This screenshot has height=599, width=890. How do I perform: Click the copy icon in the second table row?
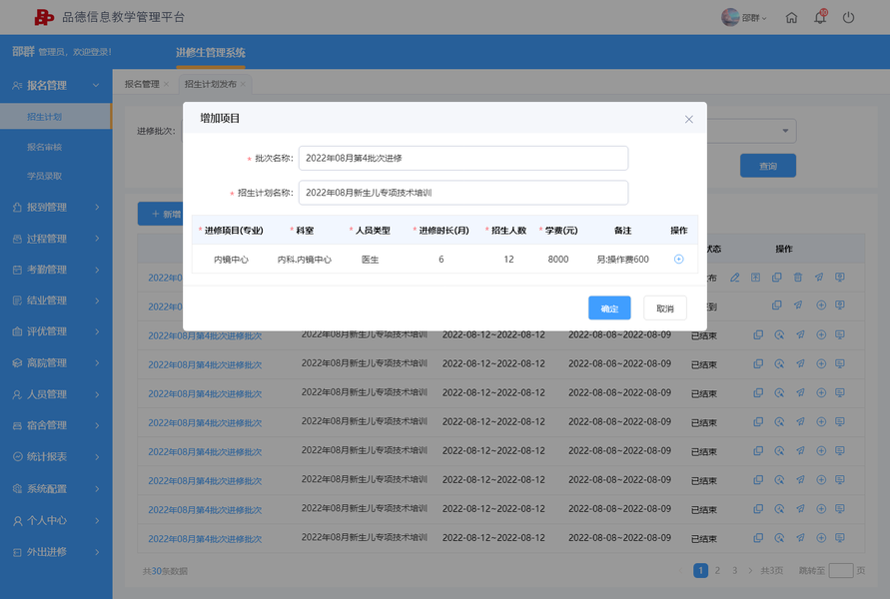[x=776, y=305]
